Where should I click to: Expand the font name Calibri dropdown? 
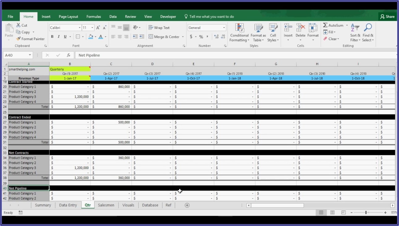(x=79, y=28)
